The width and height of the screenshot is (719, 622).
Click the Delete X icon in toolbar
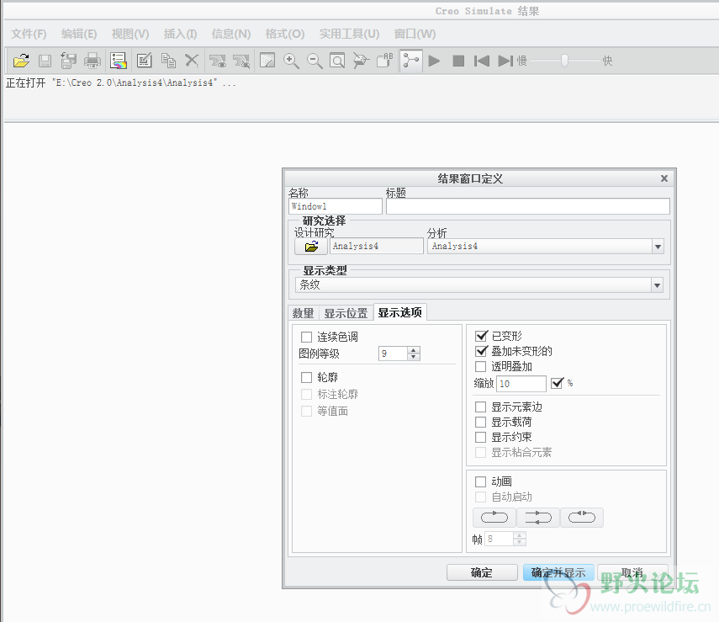click(x=192, y=61)
